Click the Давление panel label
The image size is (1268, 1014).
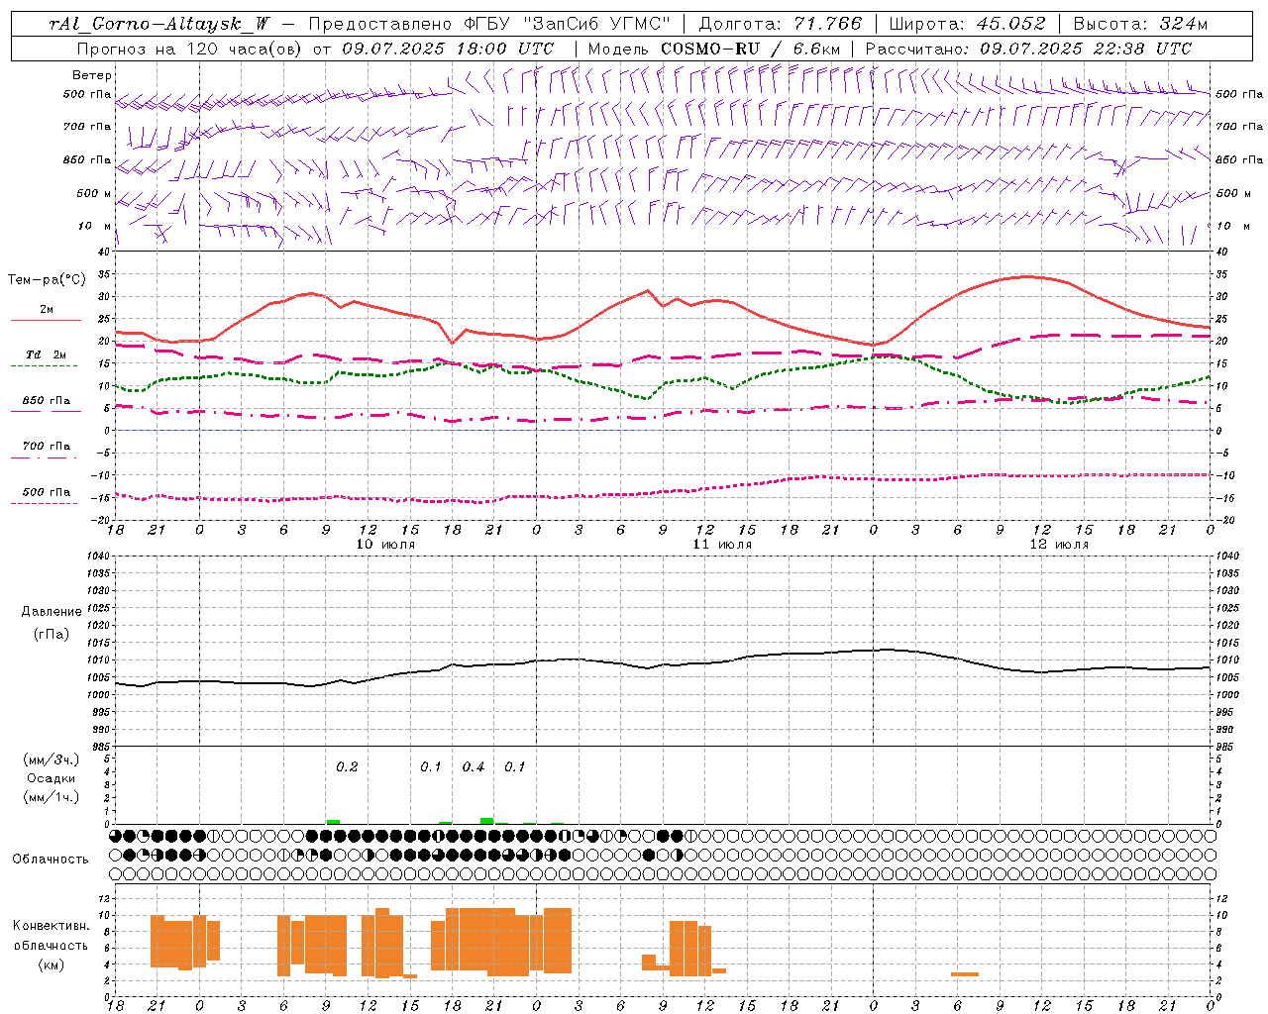click(x=52, y=612)
